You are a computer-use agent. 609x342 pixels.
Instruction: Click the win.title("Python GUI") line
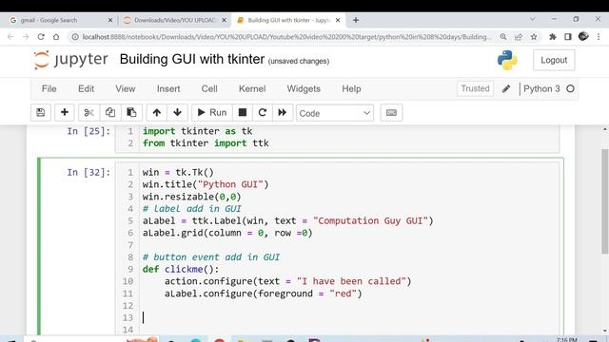(x=206, y=184)
